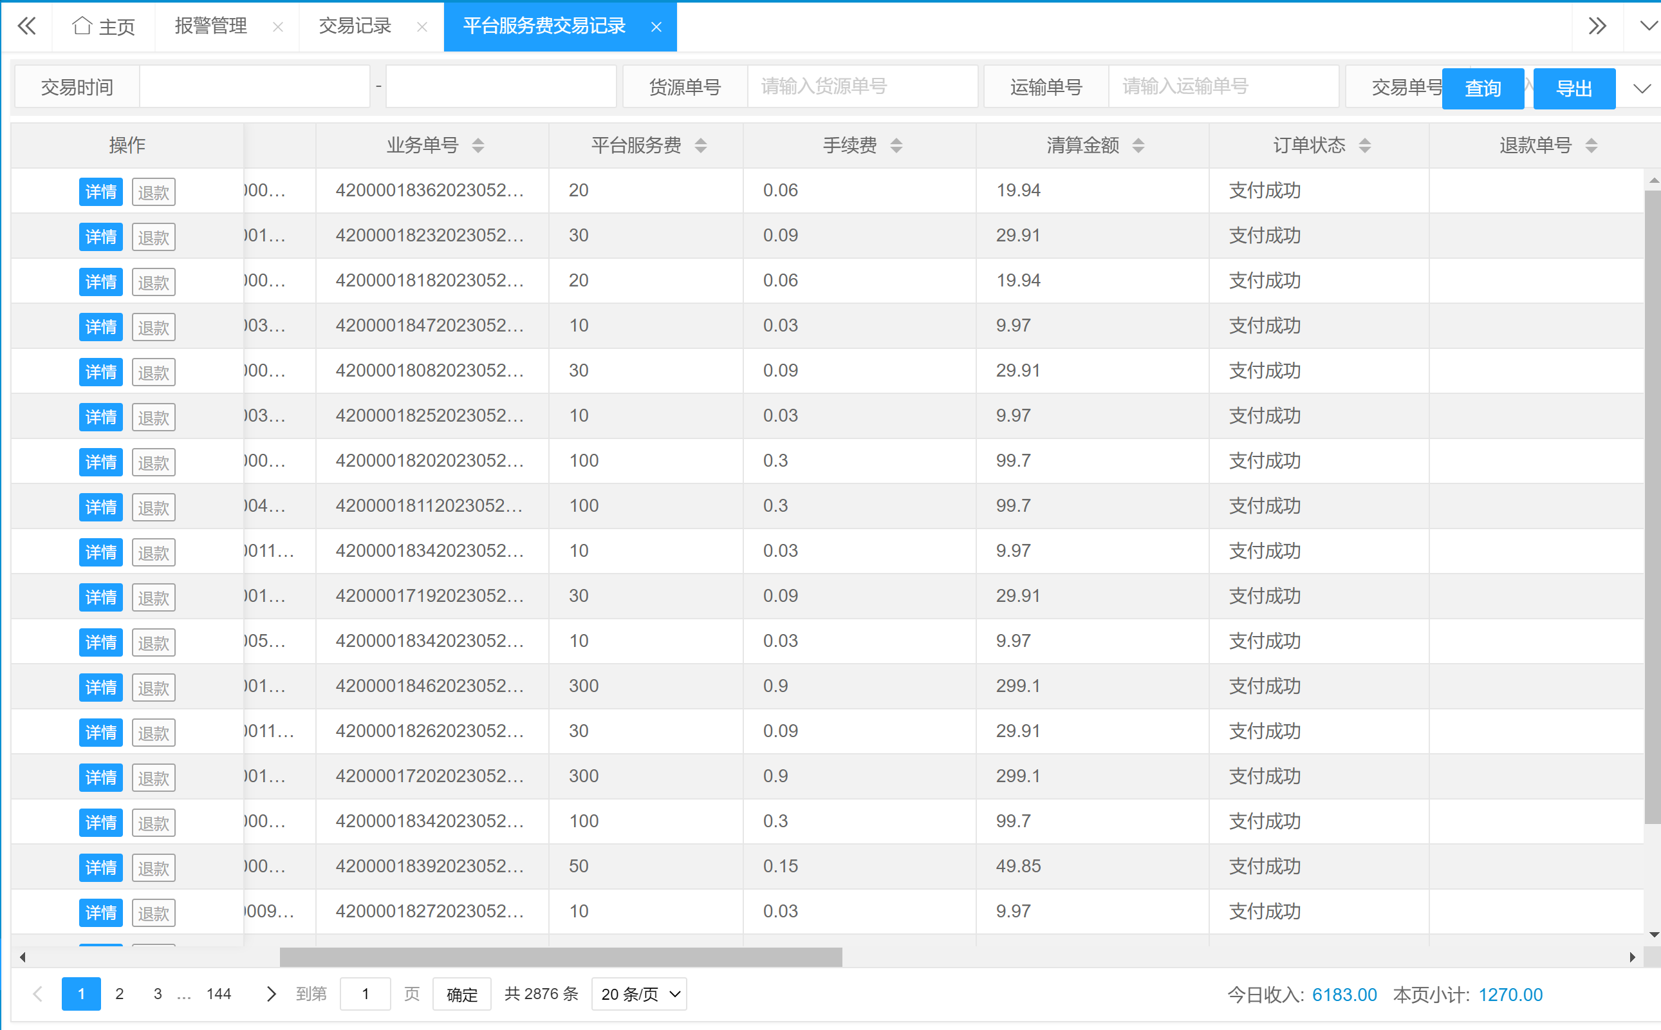Go to the 主页 home tab

(104, 26)
